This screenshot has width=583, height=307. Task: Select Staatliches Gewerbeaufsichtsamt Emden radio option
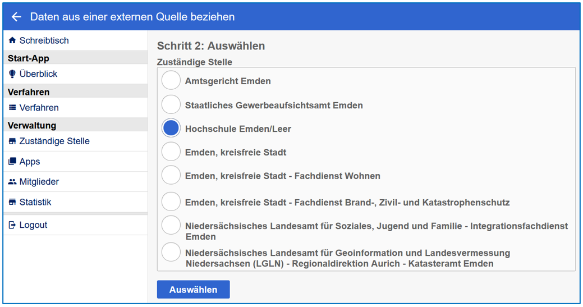[x=171, y=105]
